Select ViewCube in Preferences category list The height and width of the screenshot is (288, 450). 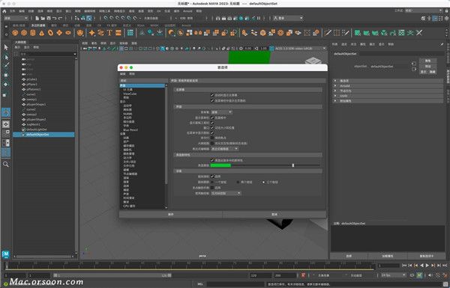tap(130, 94)
